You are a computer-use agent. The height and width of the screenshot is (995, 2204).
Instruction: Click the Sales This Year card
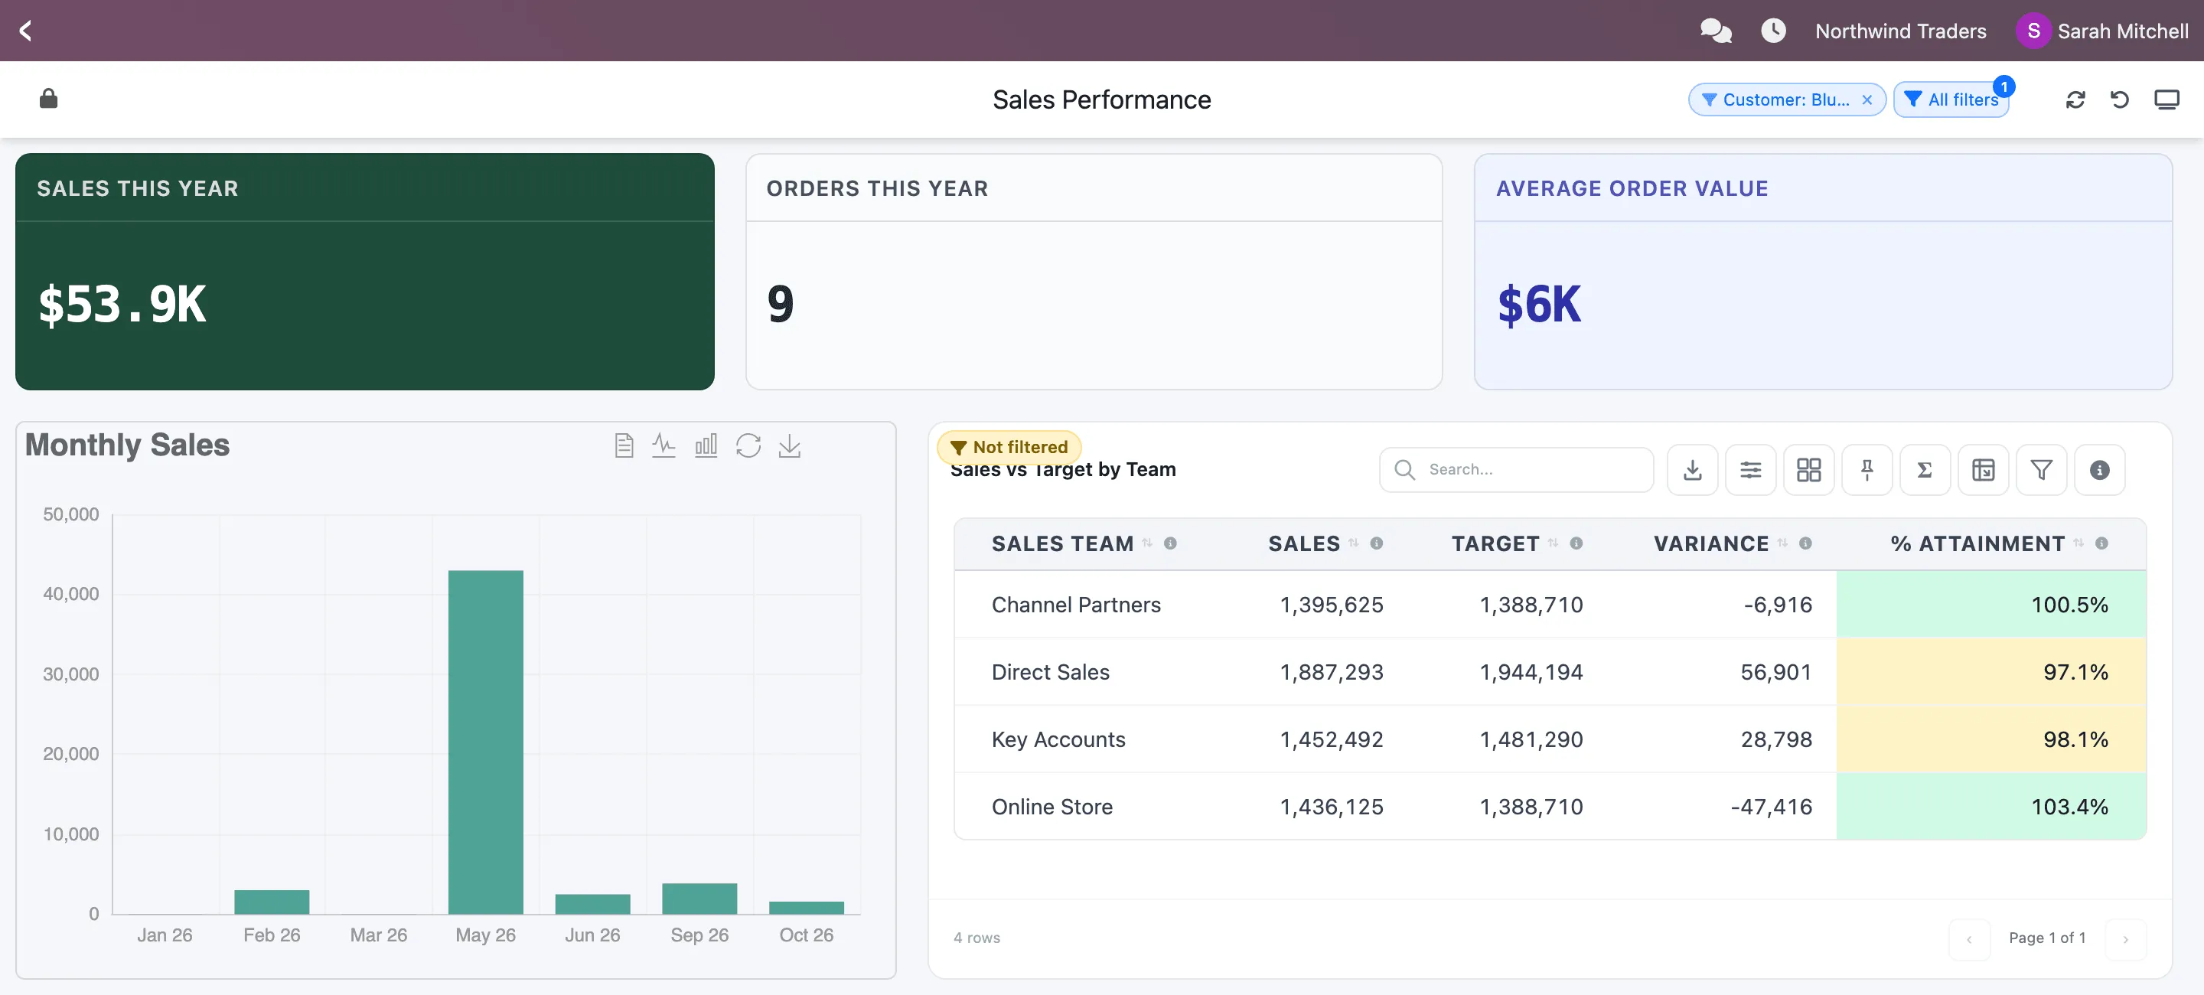coord(364,271)
